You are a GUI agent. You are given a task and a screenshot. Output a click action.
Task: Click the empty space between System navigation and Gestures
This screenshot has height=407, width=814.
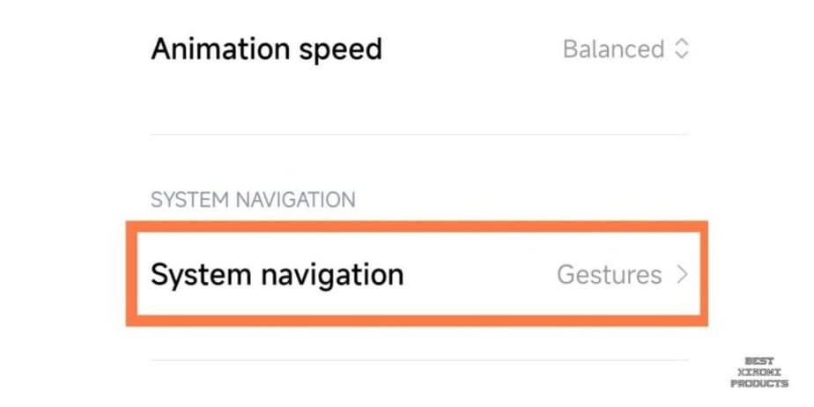480,275
